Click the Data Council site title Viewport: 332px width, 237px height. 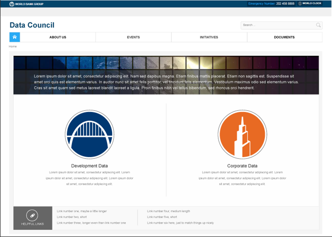[x=32, y=25]
